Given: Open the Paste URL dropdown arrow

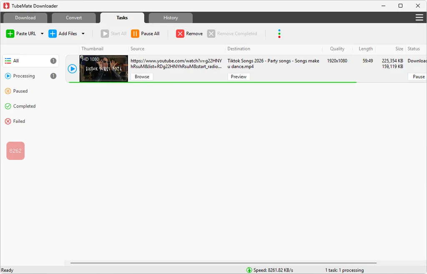Looking at the screenshot, I should 42,34.
